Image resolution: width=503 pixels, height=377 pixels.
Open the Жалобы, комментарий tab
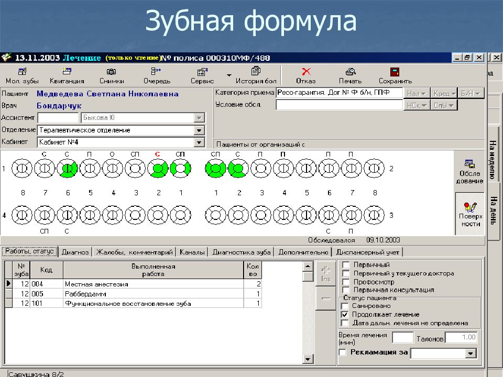[135, 252]
